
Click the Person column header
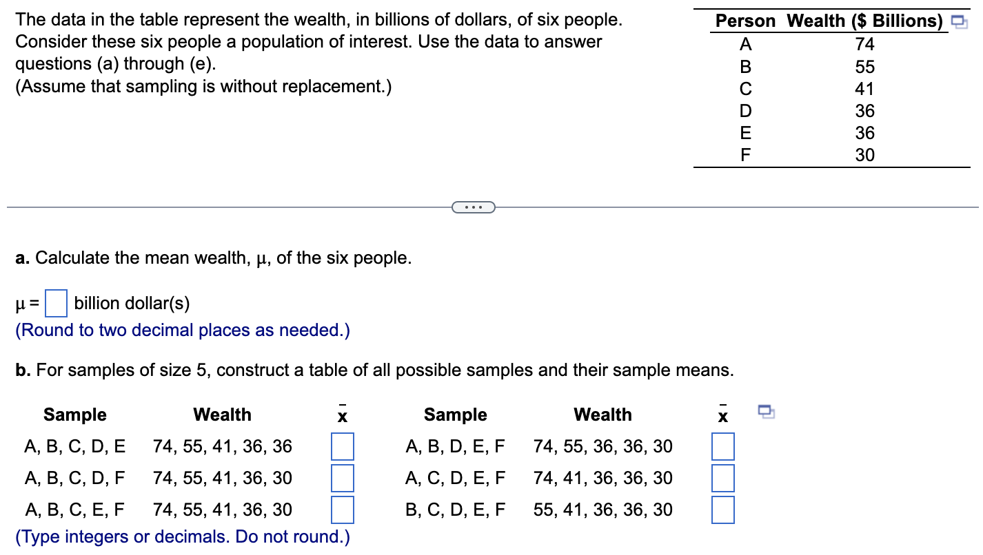[x=745, y=21]
